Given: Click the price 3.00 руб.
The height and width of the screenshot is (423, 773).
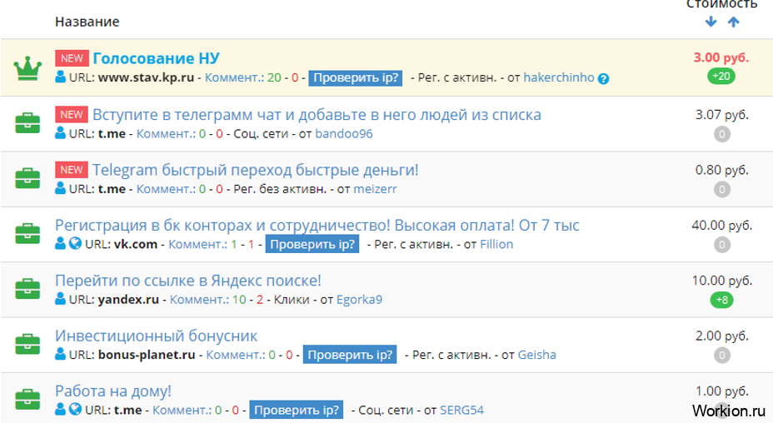Looking at the screenshot, I should pyautogui.click(x=721, y=57).
